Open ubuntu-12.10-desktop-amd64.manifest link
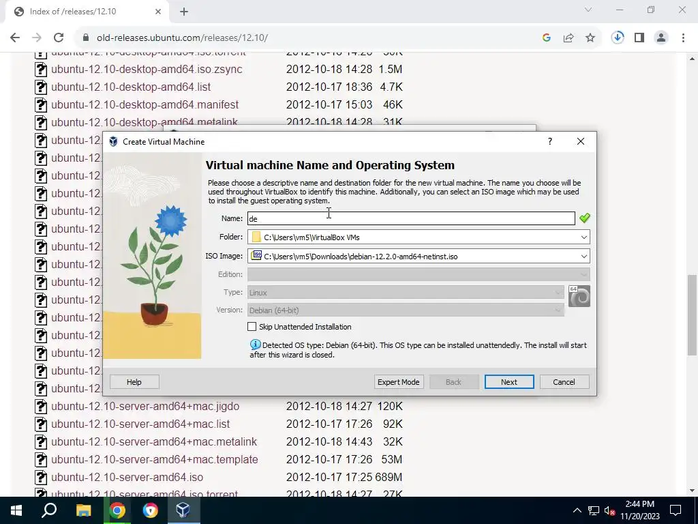Screen dimensions: 698x524 click(145, 104)
